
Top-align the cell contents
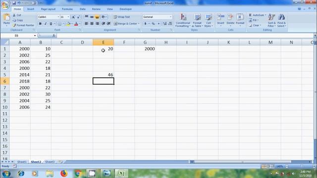[x=87, y=17]
